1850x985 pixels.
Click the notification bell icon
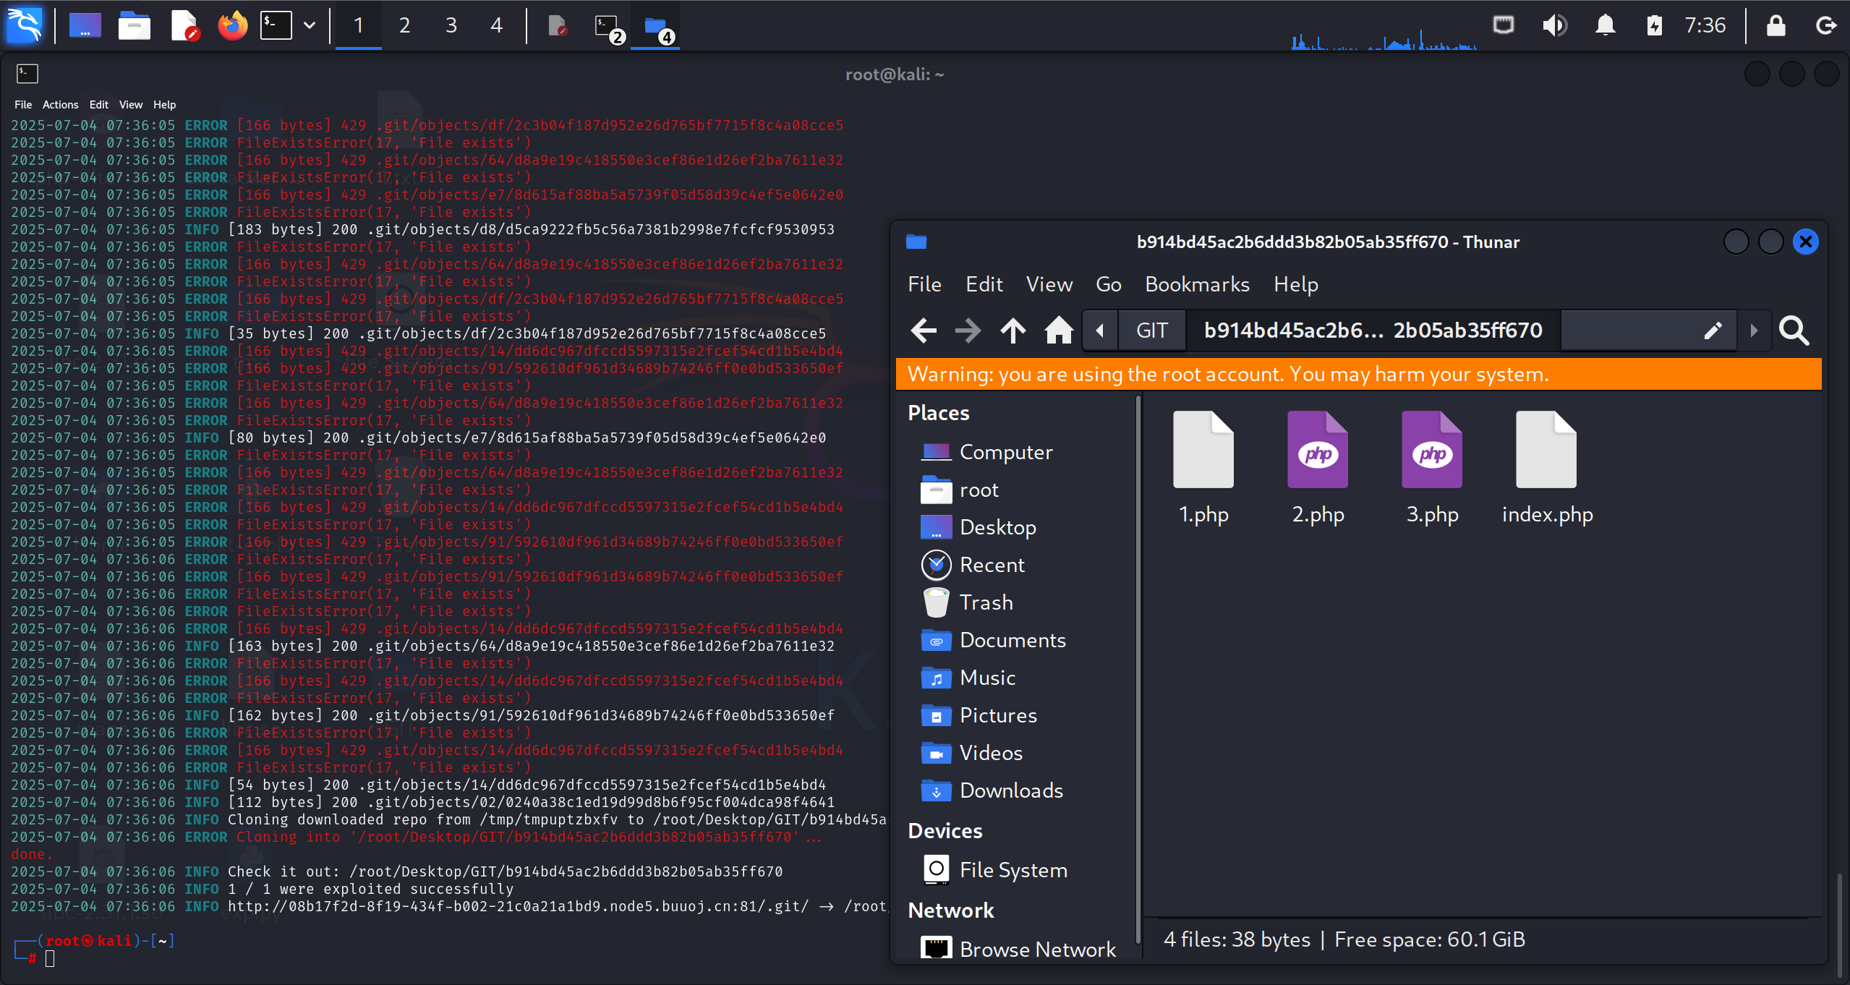click(x=1605, y=26)
